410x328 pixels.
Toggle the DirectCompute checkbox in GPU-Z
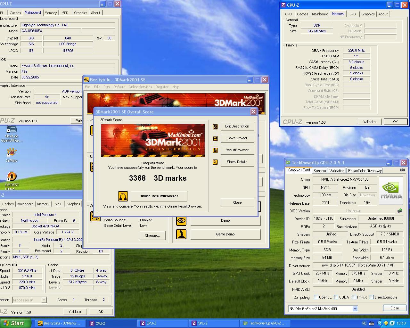click(372, 297)
